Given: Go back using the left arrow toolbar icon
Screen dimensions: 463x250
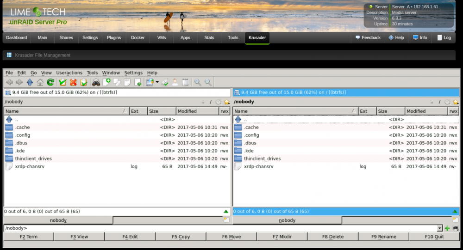Looking at the screenshot, I should [9, 82].
